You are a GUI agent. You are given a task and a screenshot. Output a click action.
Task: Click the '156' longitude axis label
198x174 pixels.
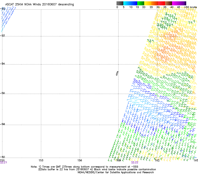(80, 160)
